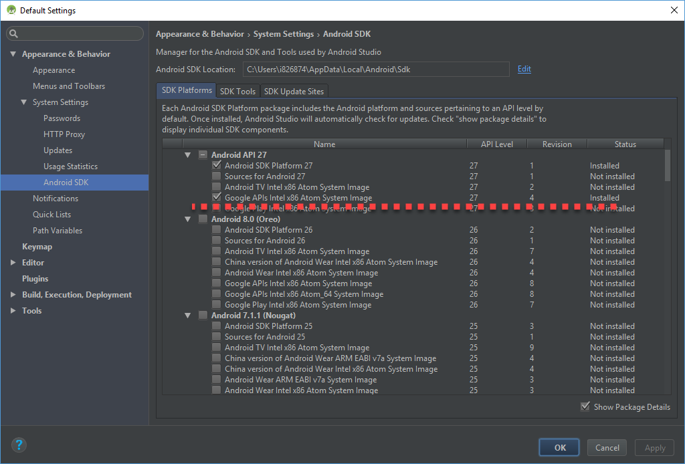This screenshot has height=464, width=685.
Task: Check Android Wear ARM EABI v7a System Image 25
Action: 216,379
